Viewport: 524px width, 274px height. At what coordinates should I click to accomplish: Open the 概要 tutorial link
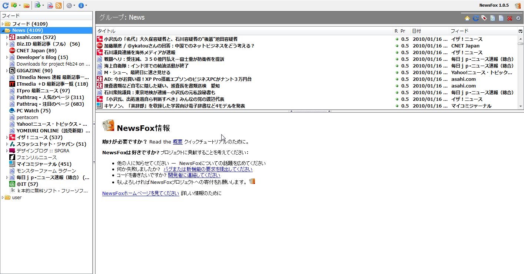178,142
